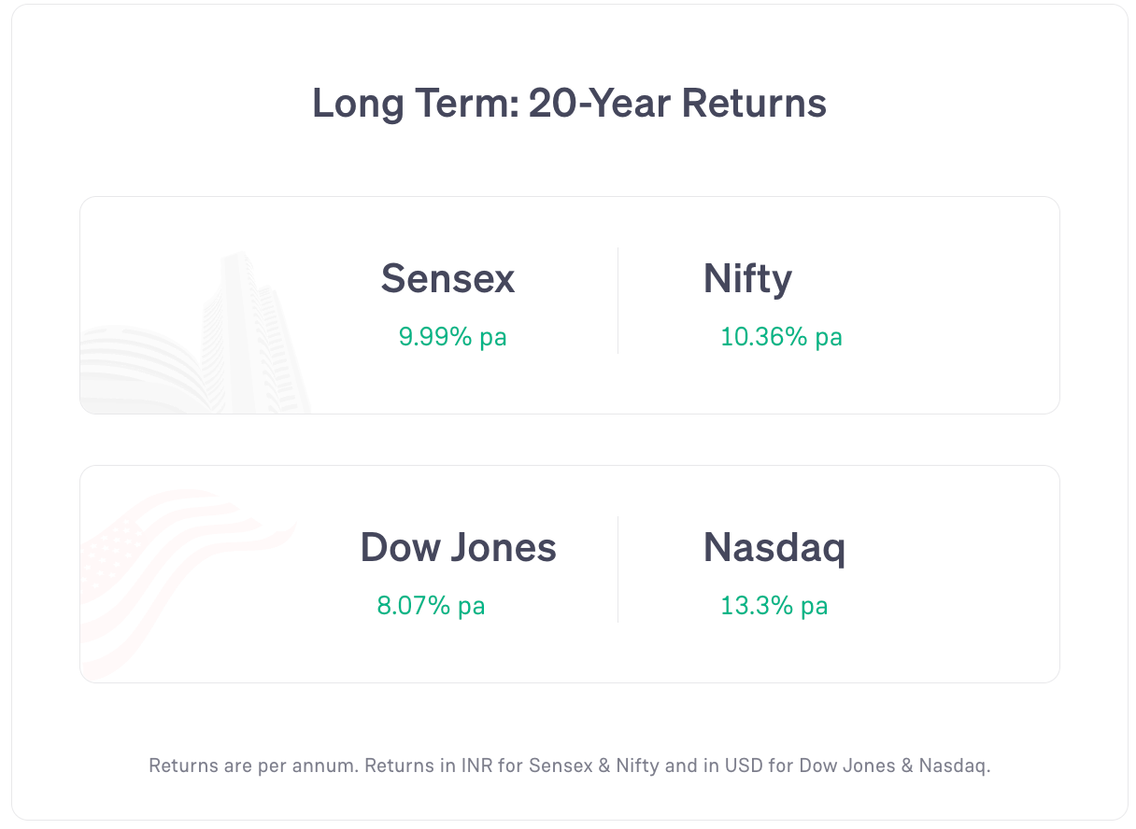Click the American flag illustration
Screen dimensions: 1136x829
pos(187,579)
